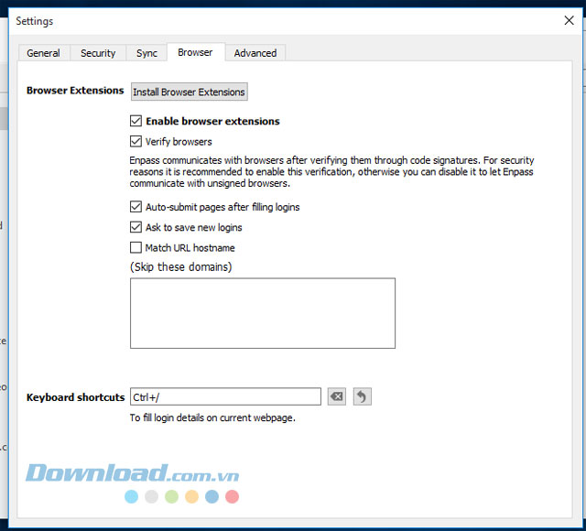
Task: Select the Browser tab
Action: pyautogui.click(x=195, y=52)
